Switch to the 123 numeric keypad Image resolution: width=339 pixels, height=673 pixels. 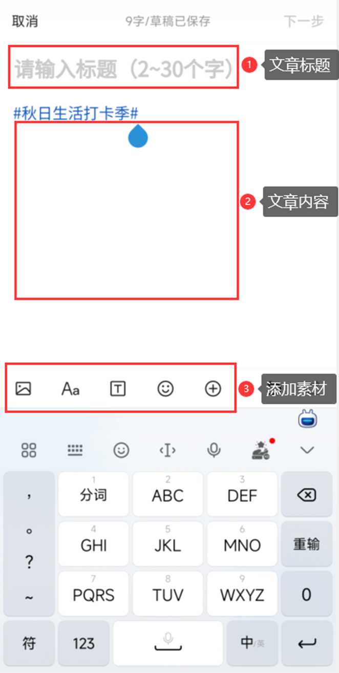[83, 643]
